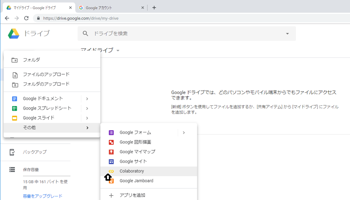Click the backup device icon
Image resolution: width=350 pixels, height=200 pixels.
pyautogui.click(x=12, y=152)
